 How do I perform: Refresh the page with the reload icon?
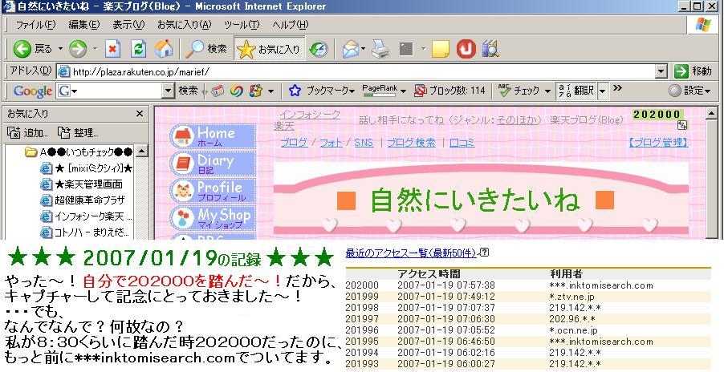[138, 49]
